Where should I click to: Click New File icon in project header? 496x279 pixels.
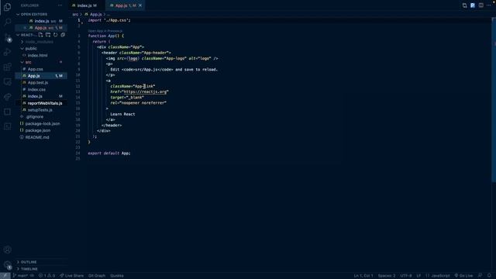pos(40,35)
